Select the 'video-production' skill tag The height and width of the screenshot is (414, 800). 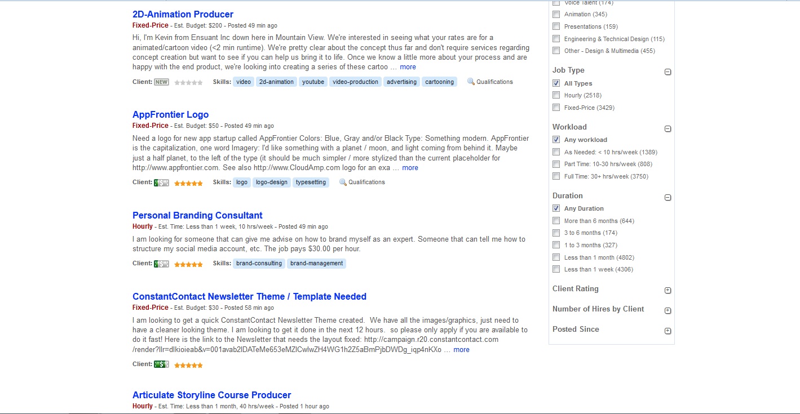[356, 82]
